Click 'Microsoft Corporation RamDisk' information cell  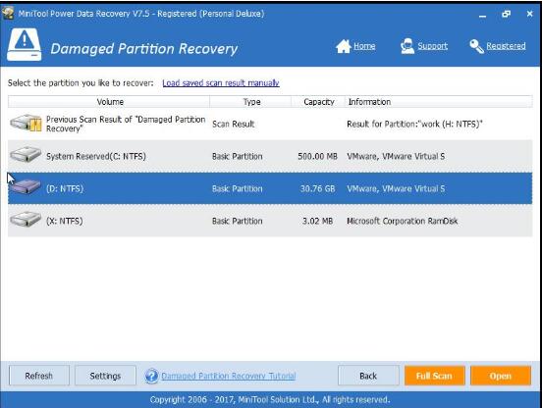coord(402,221)
